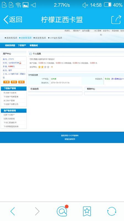The height and width of the screenshot is (221, 124).
Task: Click 专业版 website version text
Action: pyautogui.click(x=107, y=79)
